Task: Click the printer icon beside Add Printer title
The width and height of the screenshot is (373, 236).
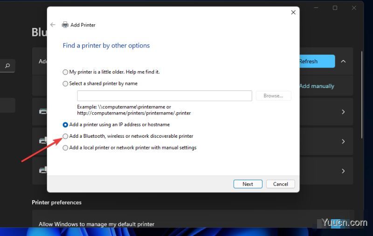Action: (x=65, y=25)
